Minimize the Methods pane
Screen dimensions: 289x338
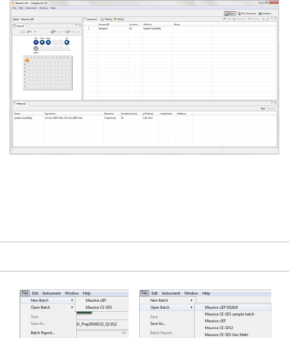(x=272, y=102)
